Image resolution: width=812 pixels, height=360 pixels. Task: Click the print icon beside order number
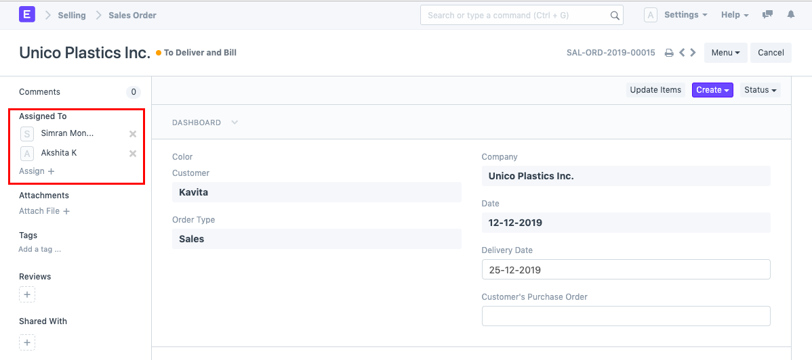669,53
